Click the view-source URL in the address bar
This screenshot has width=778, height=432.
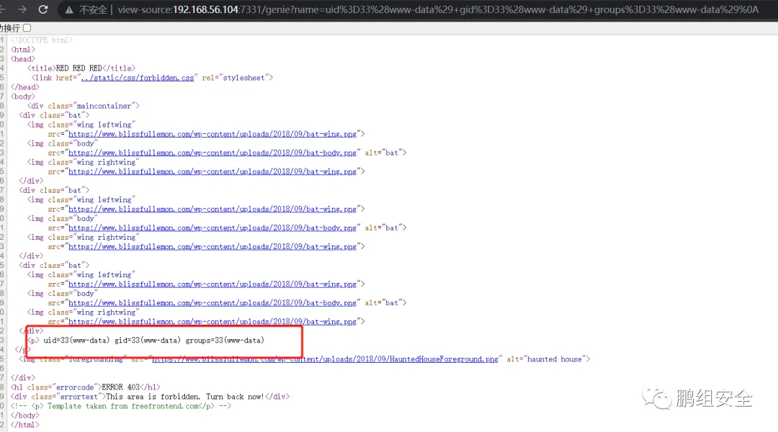coord(438,9)
